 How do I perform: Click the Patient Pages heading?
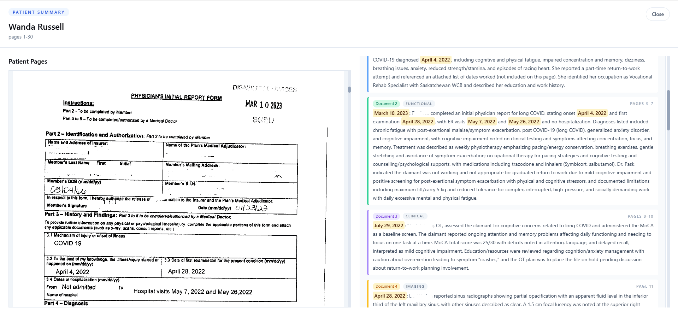28,61
